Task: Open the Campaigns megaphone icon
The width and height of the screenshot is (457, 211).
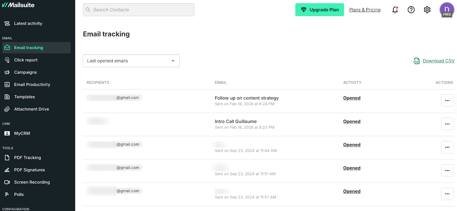Action: coord(7,72)
